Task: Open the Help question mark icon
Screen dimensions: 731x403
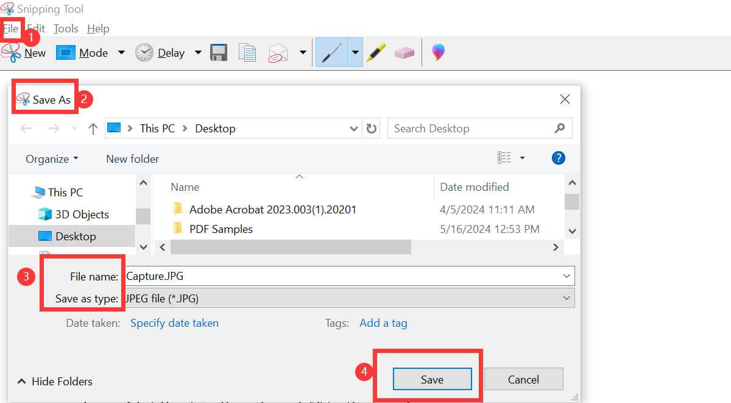Action: [558, 158]
